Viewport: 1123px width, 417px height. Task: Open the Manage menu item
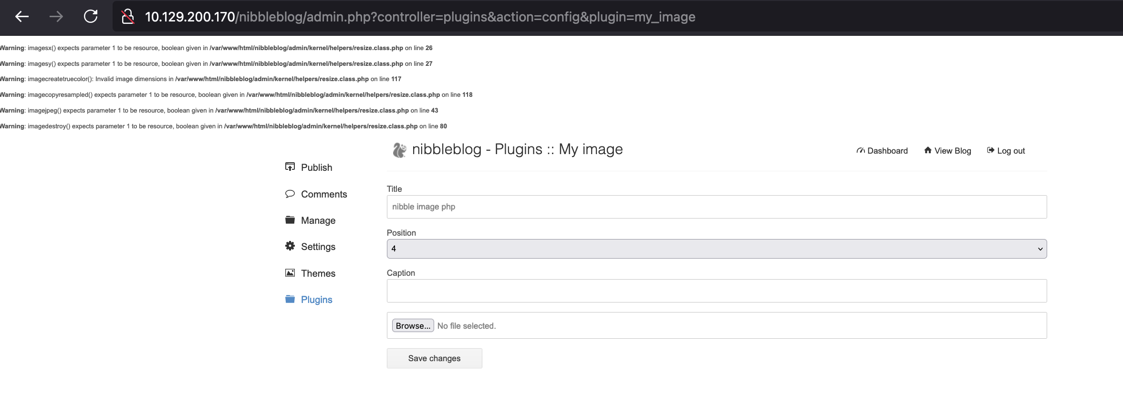coord(318,220)
